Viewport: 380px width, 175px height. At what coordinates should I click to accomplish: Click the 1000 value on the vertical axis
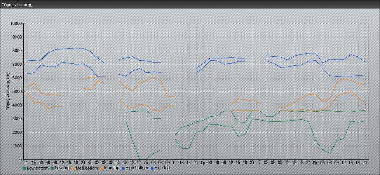(x=17, y=146)
